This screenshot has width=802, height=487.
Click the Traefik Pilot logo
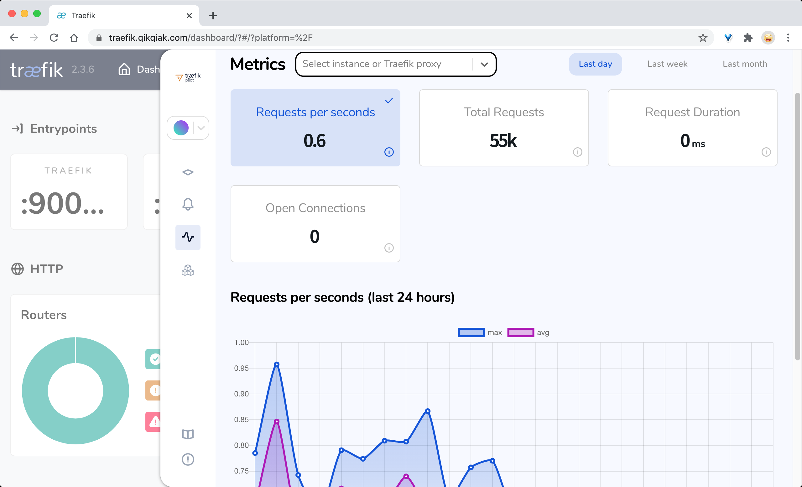[x=188, y=77]
